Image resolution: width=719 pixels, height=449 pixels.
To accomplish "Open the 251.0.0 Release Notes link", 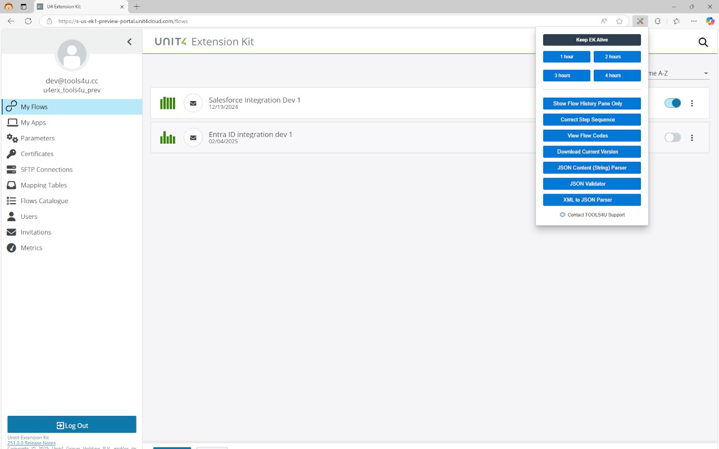I will coord(31,443).
